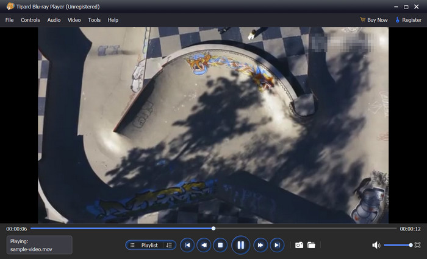Skip to the previous track
427x259 pixels.
coord(188,245)
